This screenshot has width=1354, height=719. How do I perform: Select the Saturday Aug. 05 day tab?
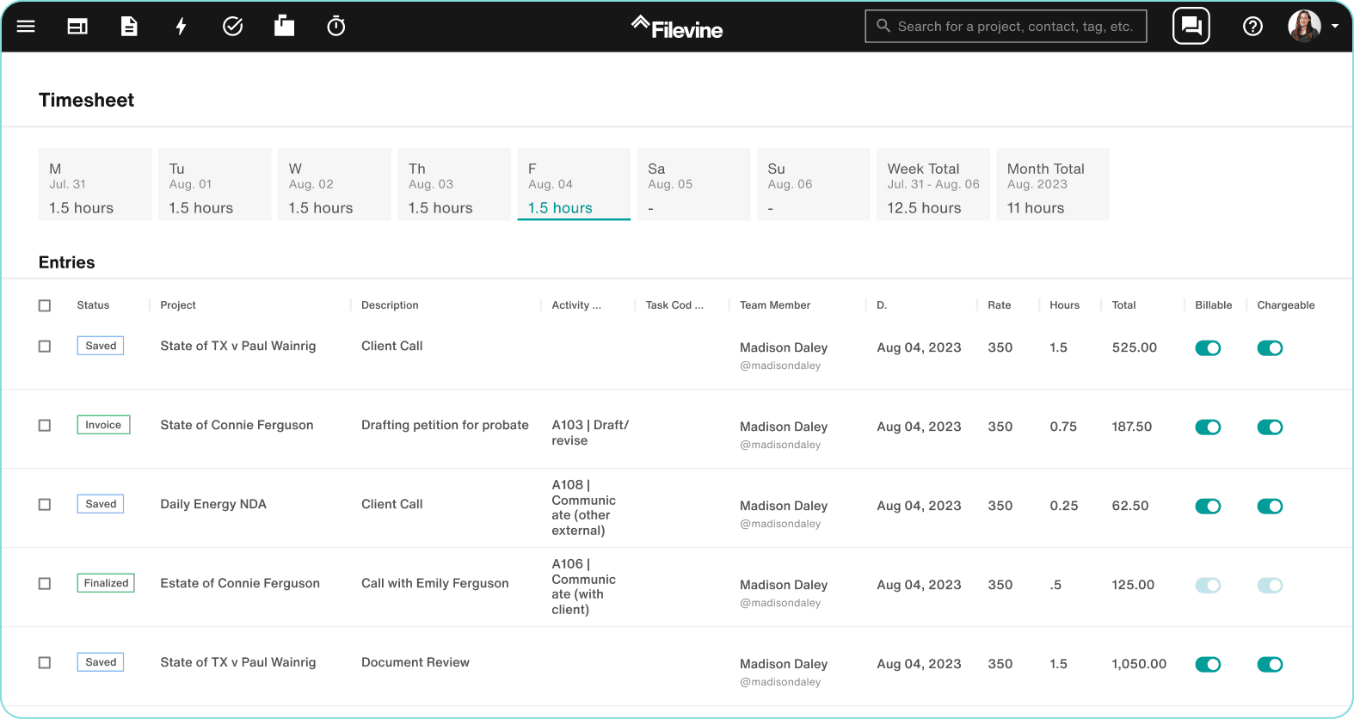[x=693, y=184]
